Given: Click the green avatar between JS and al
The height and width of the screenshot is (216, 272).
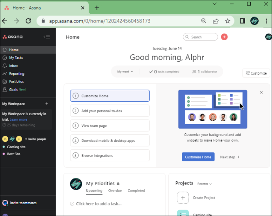Looking at the screenshot, I should pyautogui.click(x=12, y=139).
